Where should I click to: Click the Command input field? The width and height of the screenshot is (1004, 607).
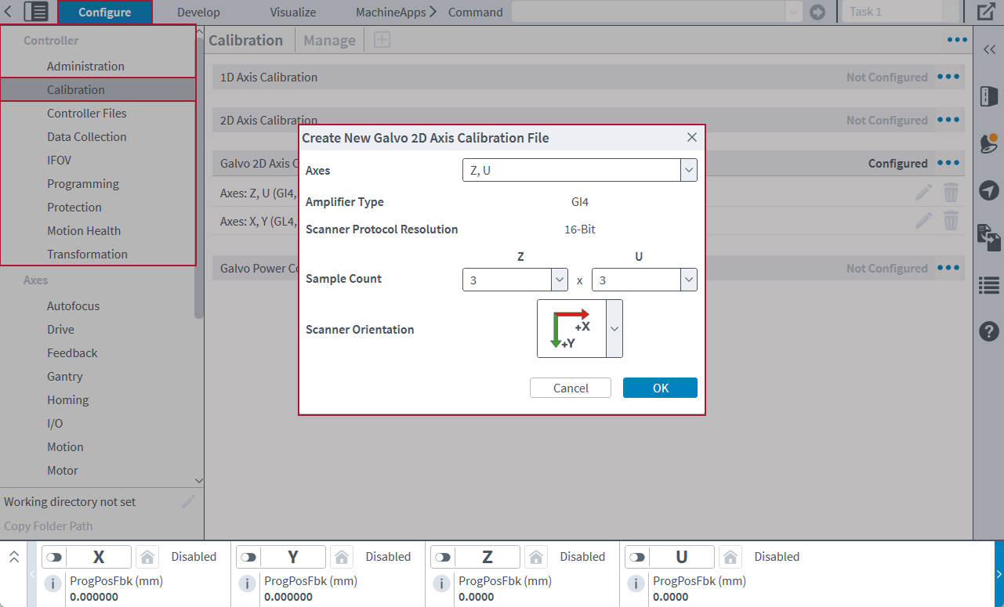coord(648,13)
